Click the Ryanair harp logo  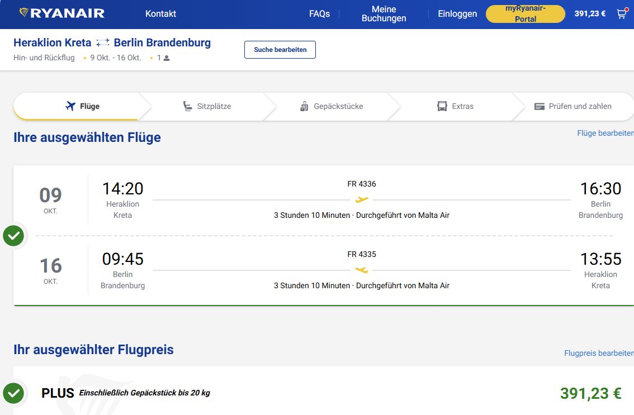pos(25,13)
